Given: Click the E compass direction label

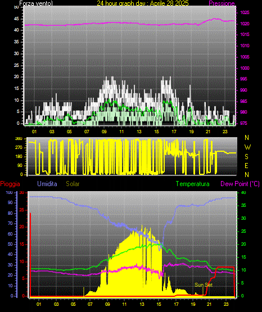Looking at the screenshot, I should [246, 165].
